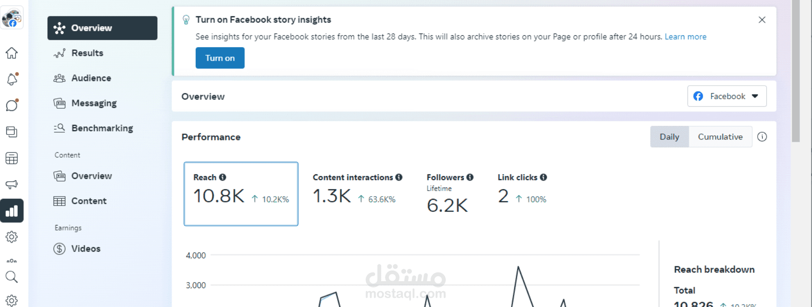Select the Insights bar chart icon

pyautogui.click(x=12, y=211)
